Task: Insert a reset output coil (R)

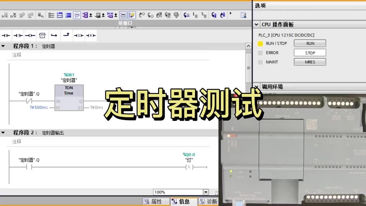Action: [91, 35]
